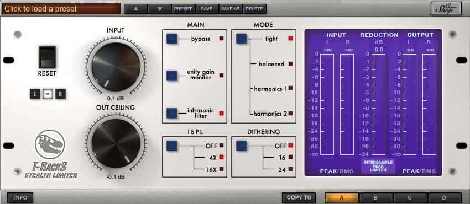Toggle the infrasonic filter button
Screen dimensions: 470x204
(172, 113)
